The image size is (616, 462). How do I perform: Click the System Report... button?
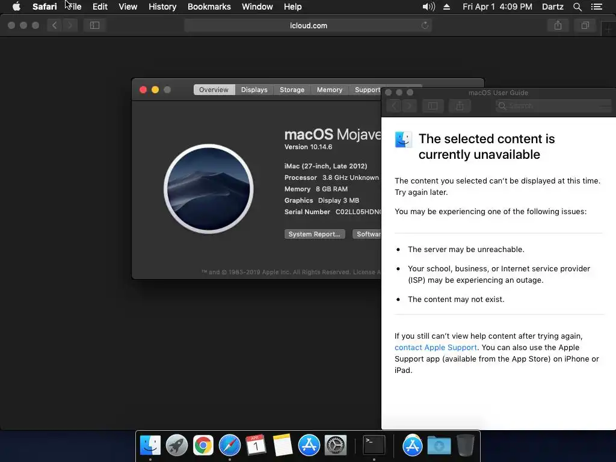click(x=315, y=234)
